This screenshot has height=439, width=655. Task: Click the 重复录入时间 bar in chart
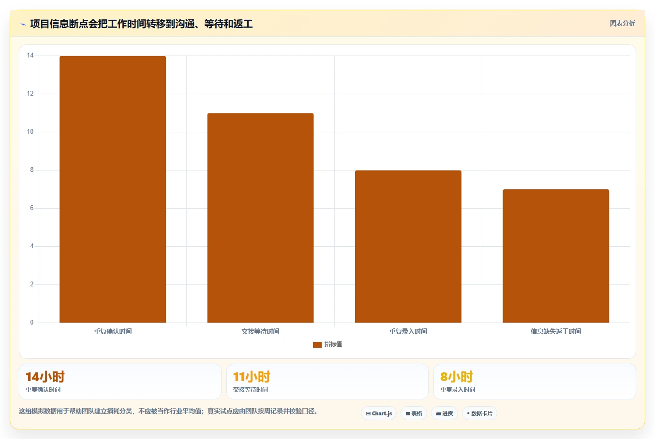tap(408, 246)
